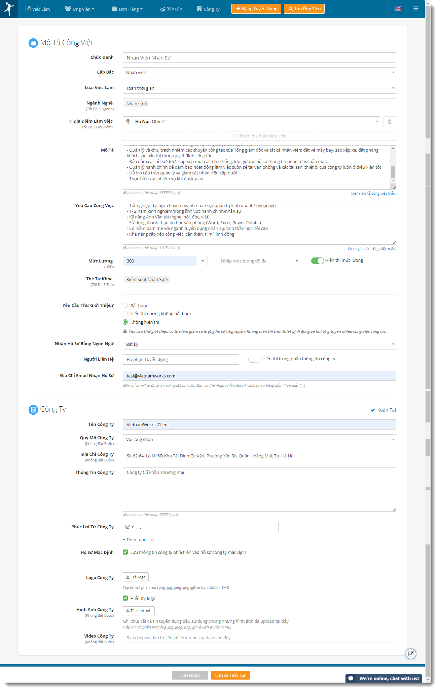The width and height of the screenshot is (439, 691).
Task: Open Cấp Bậc dropdown
Action: pyautogui.click(x=259, y=73)
